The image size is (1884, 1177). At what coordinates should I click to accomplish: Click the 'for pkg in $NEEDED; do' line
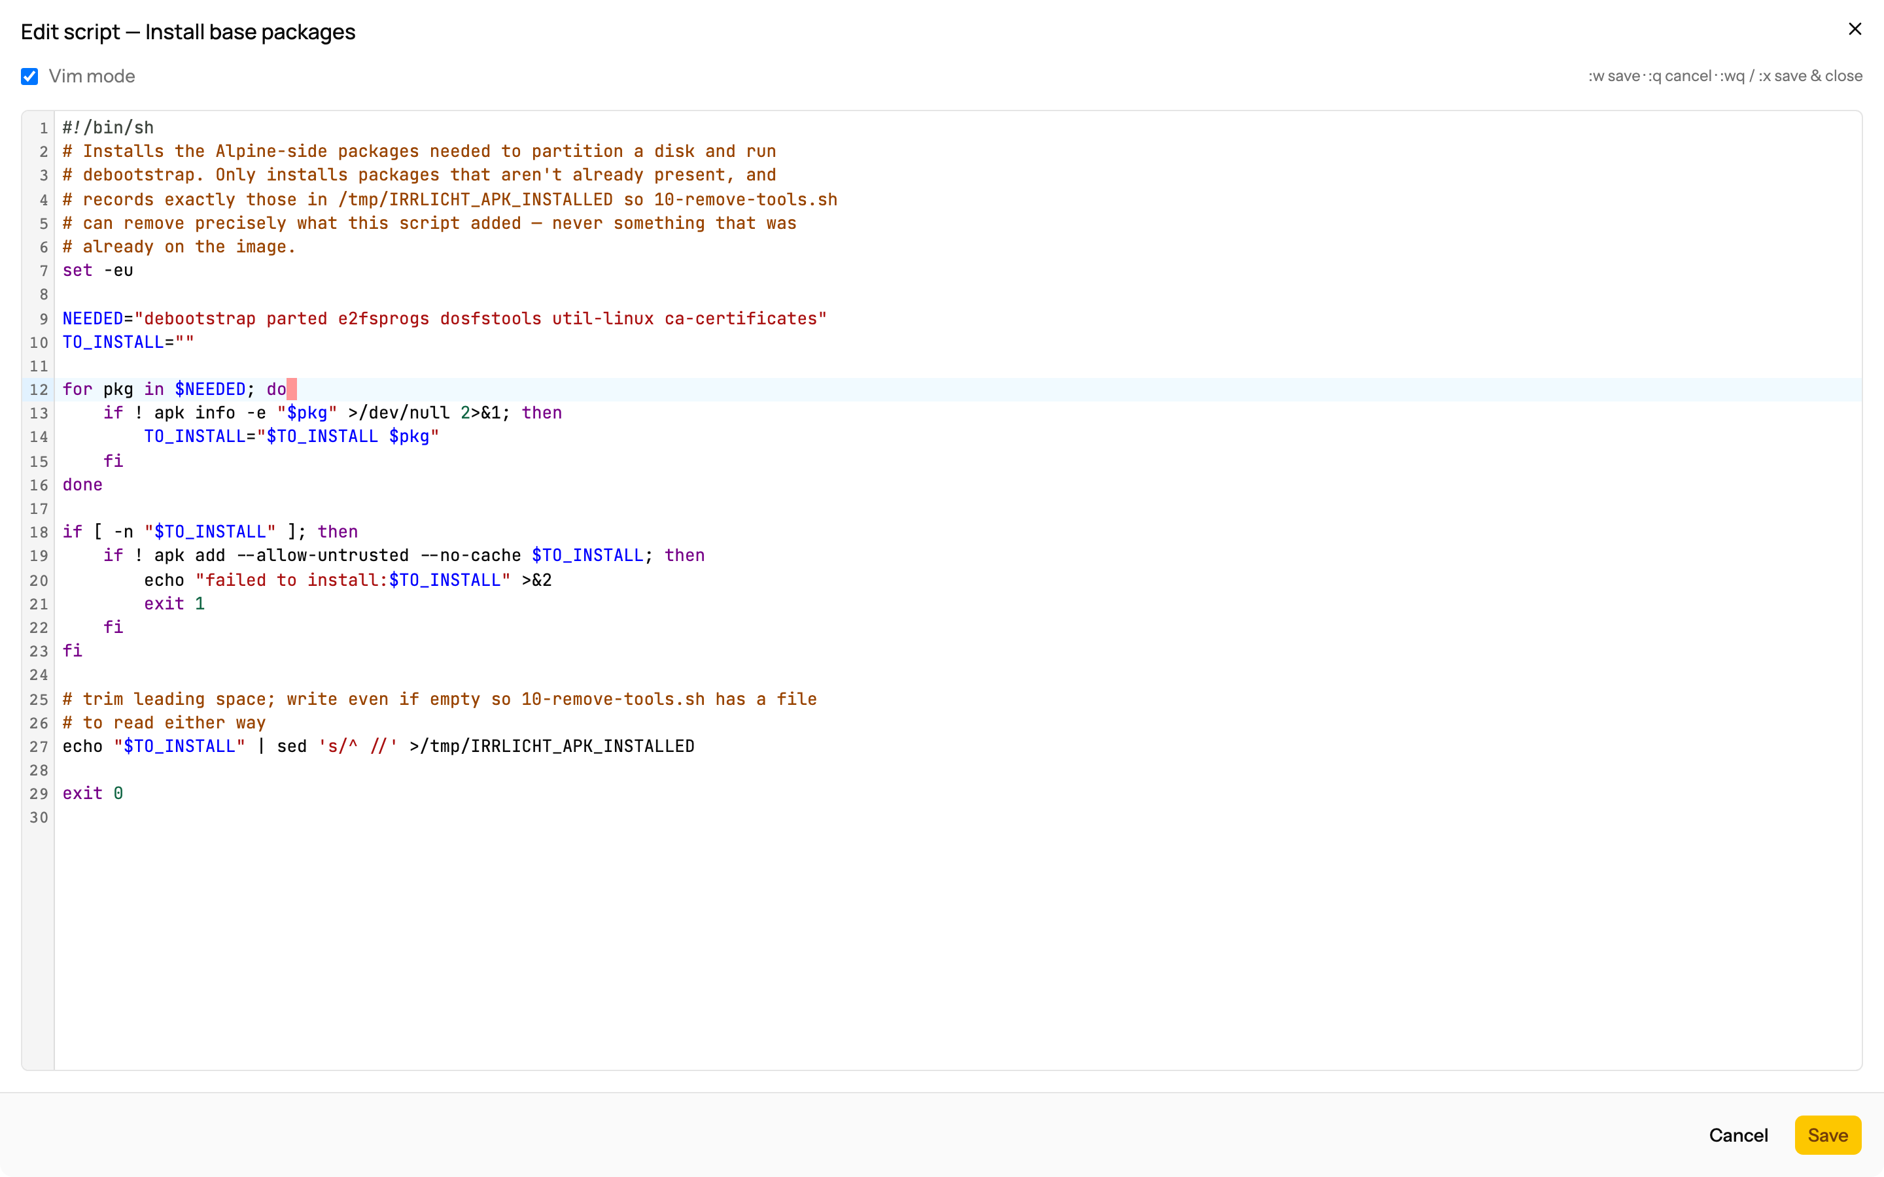pyautogui.click(x=175, y=389)
